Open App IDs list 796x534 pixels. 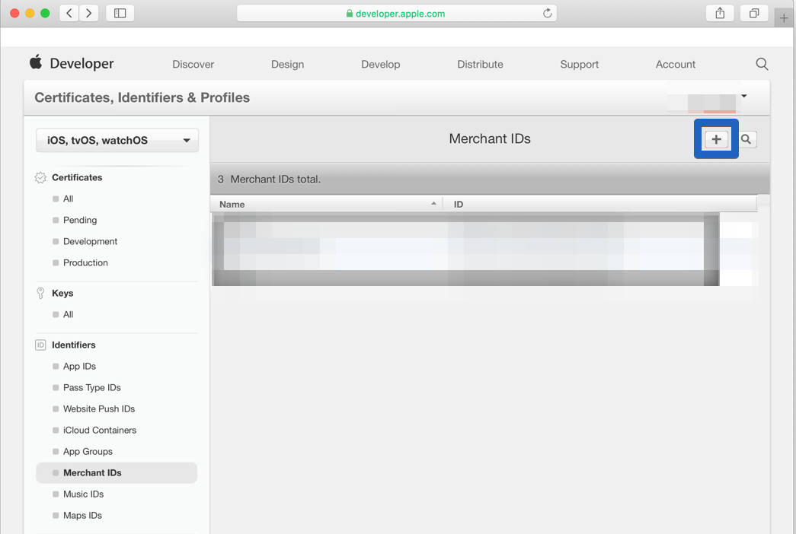(x=79, y=366)
